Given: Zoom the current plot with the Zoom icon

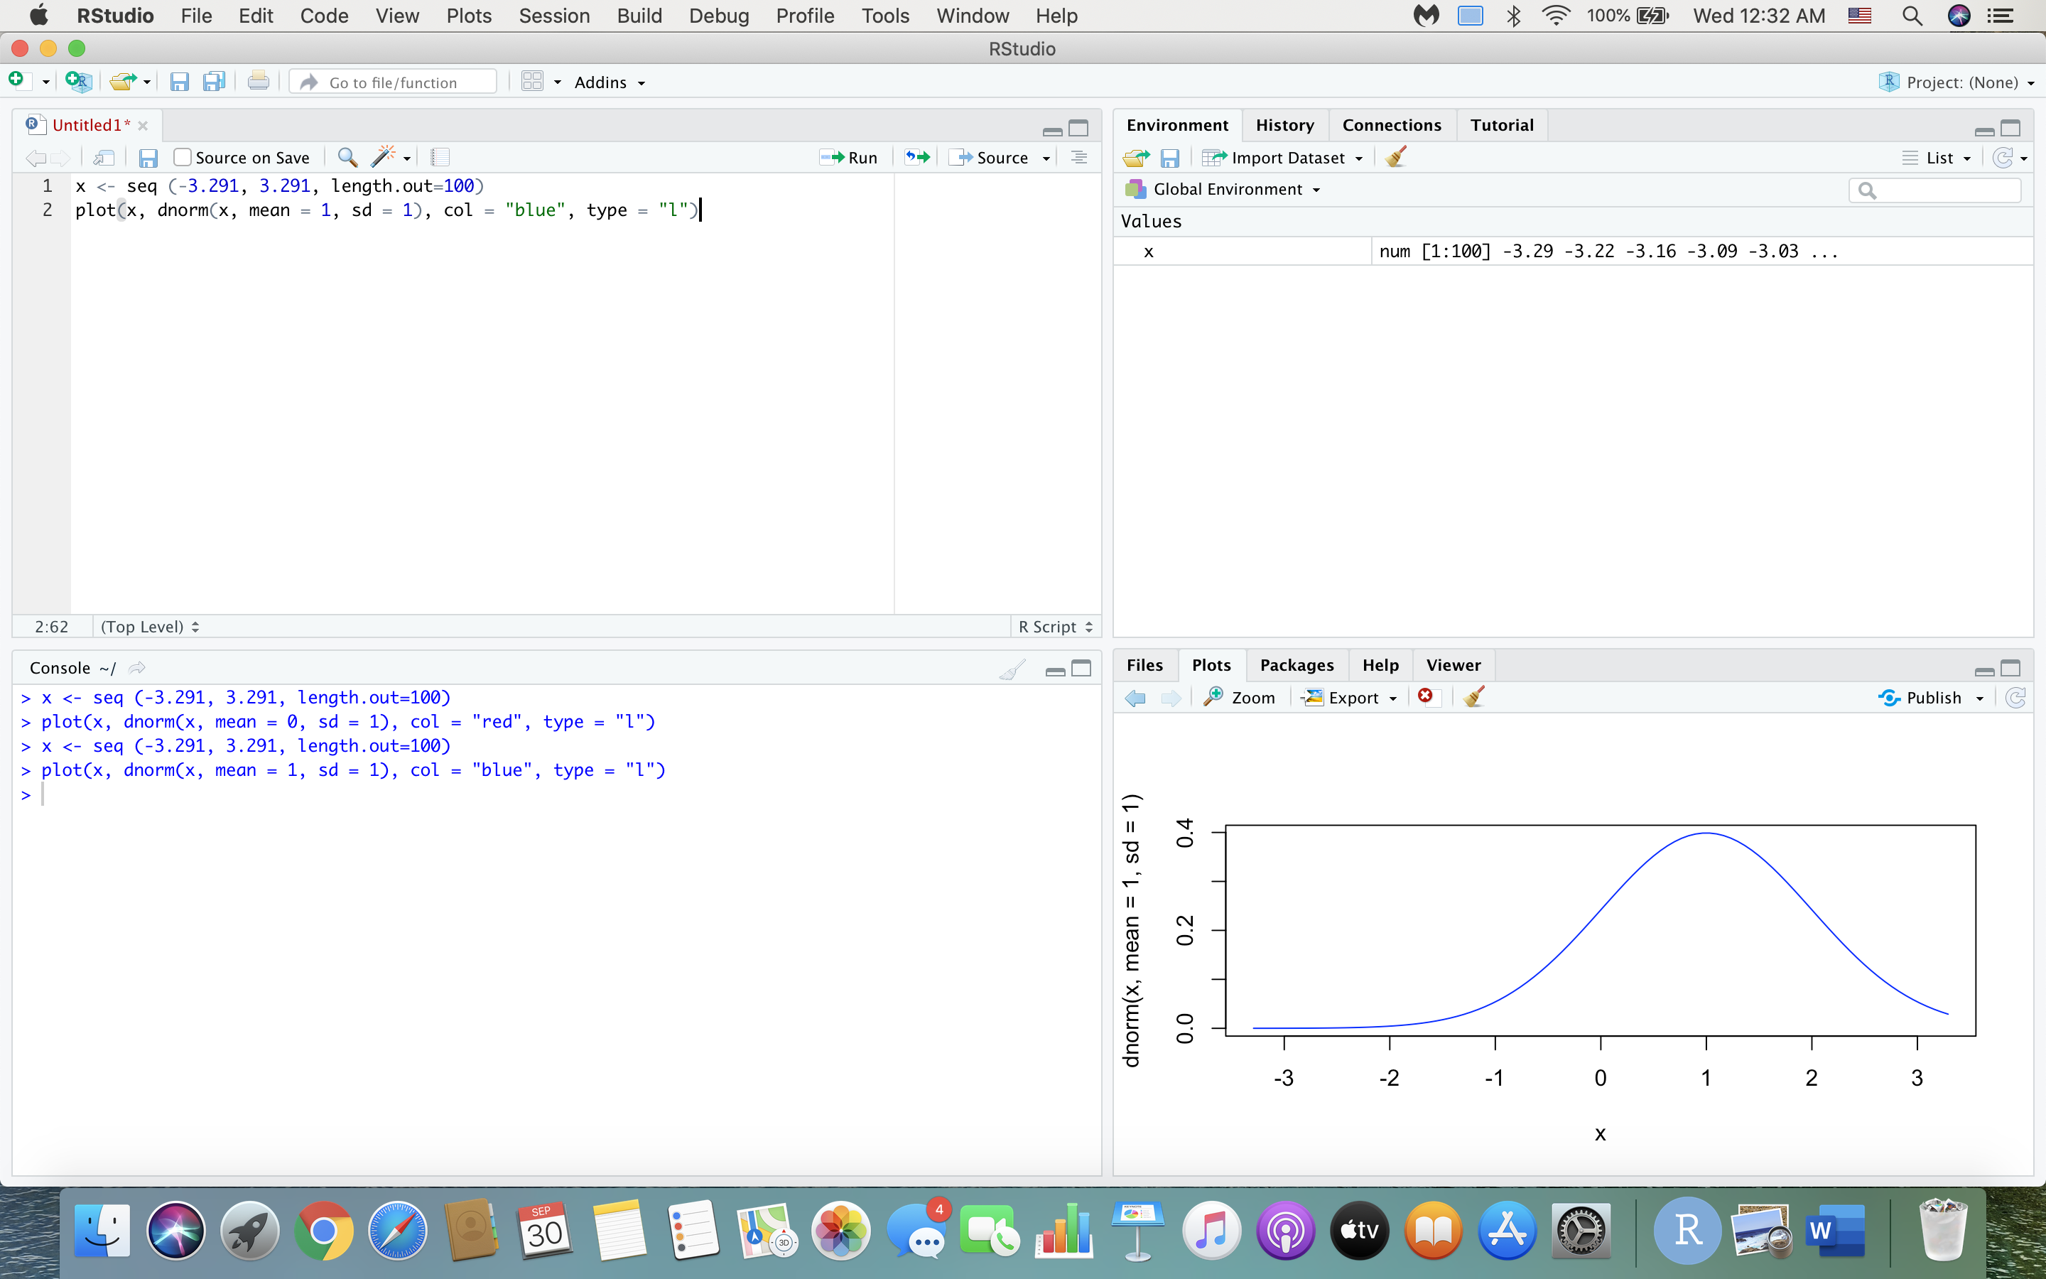Looking at the screenshot, I should [1240, 697].
